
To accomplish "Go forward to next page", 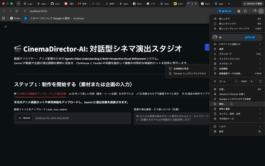I will pyautogui.click(x=10, y=11).
